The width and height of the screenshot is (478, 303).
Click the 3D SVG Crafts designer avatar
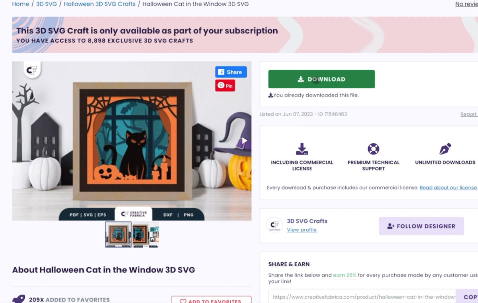pos(274,225)
